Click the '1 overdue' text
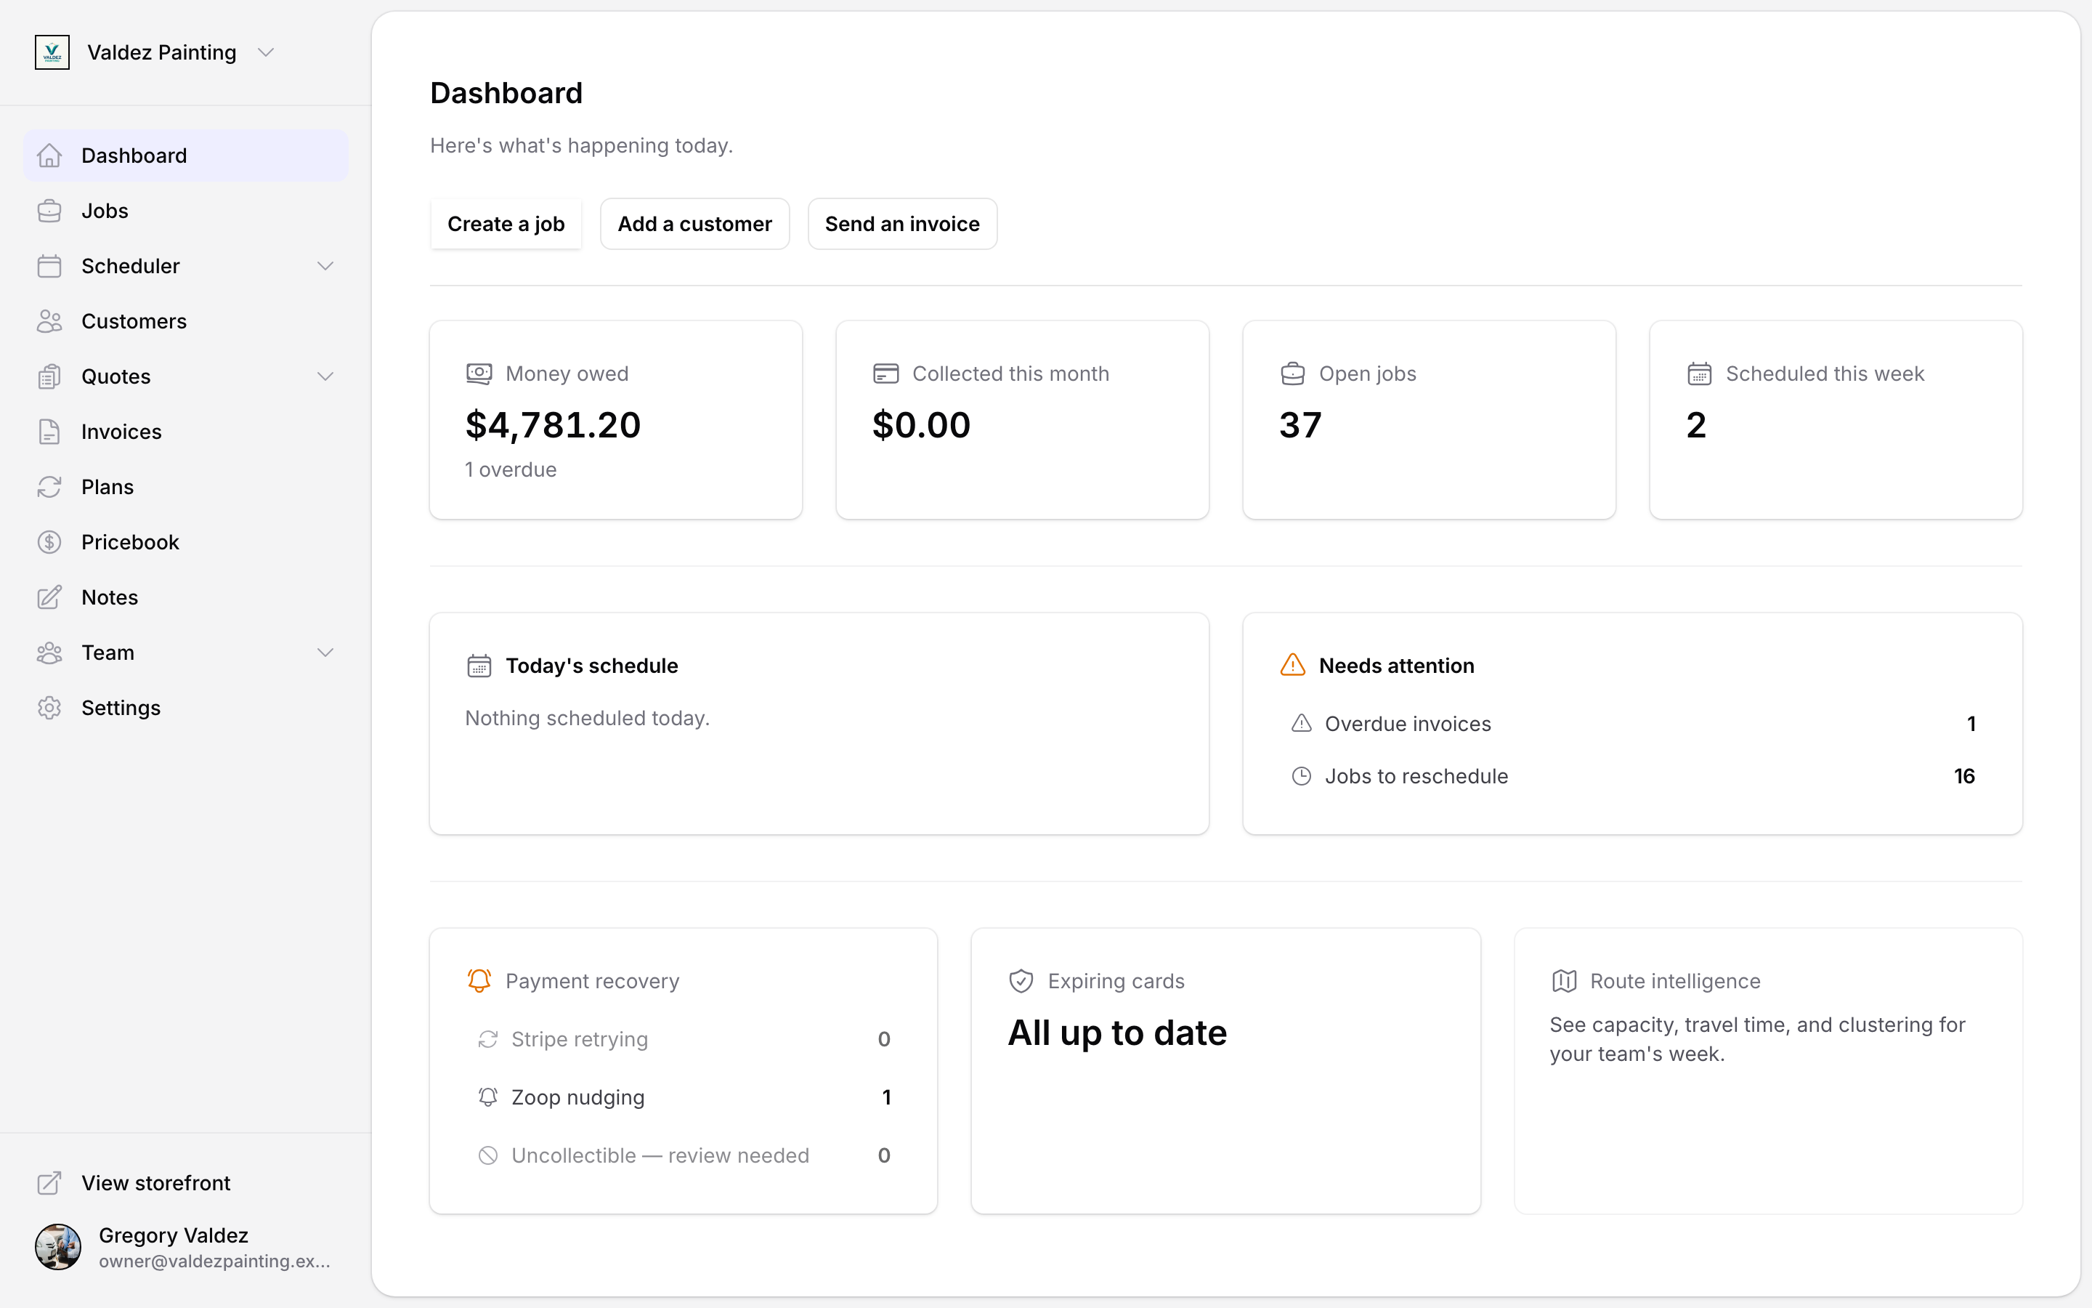The image size is (2092, 1308). pyautogui.click(x=511, y=469)
